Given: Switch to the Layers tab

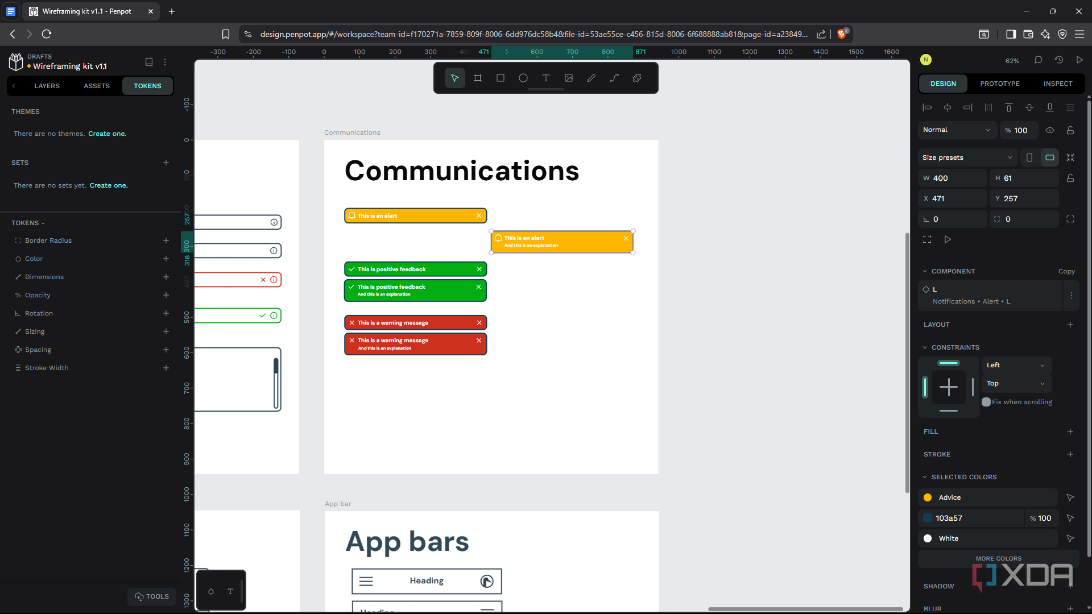Looking at the screenshot, I should pyautogui.click(x=47, y=86).
